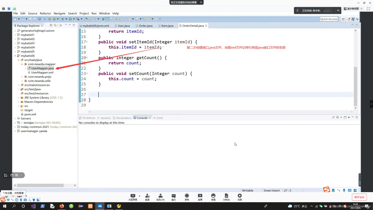Open the Documents (8) button

pos(226,197)
